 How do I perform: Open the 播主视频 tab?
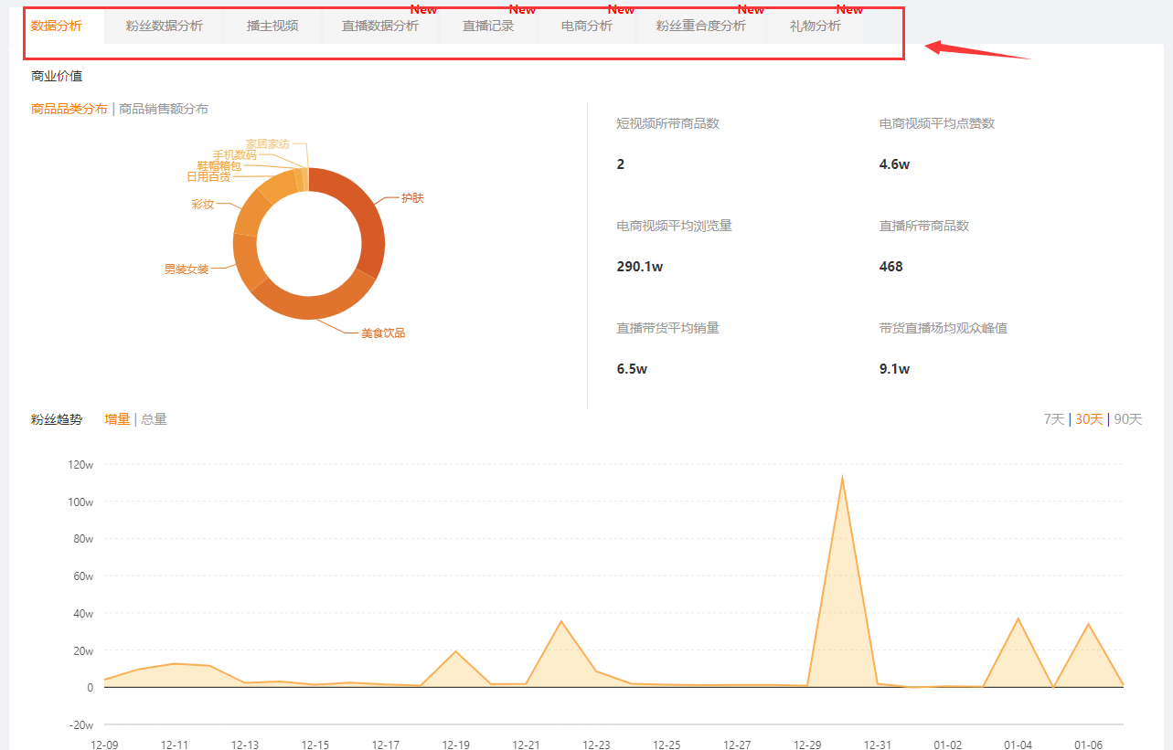[x=272, y=26]
